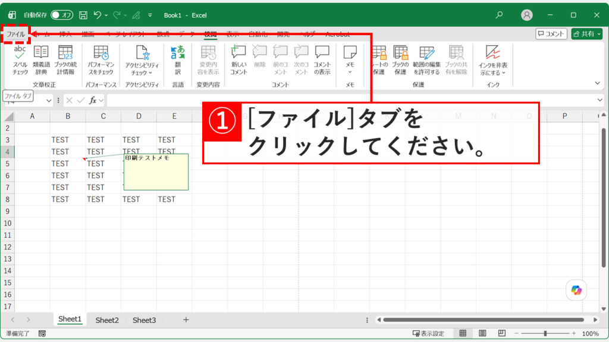Open 表示設定 in the status bar
The width and height of the screenshot is (609, 342).
(x=428, y=334)
